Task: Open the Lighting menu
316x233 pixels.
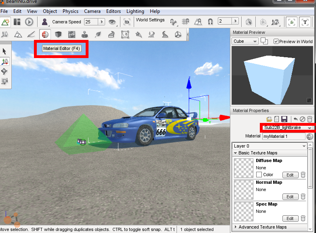Action: tap(135, 11)
